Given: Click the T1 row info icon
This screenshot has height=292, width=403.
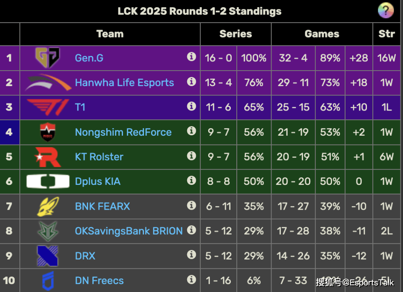Looking at the screenshot, I should (x=191, y=106).
